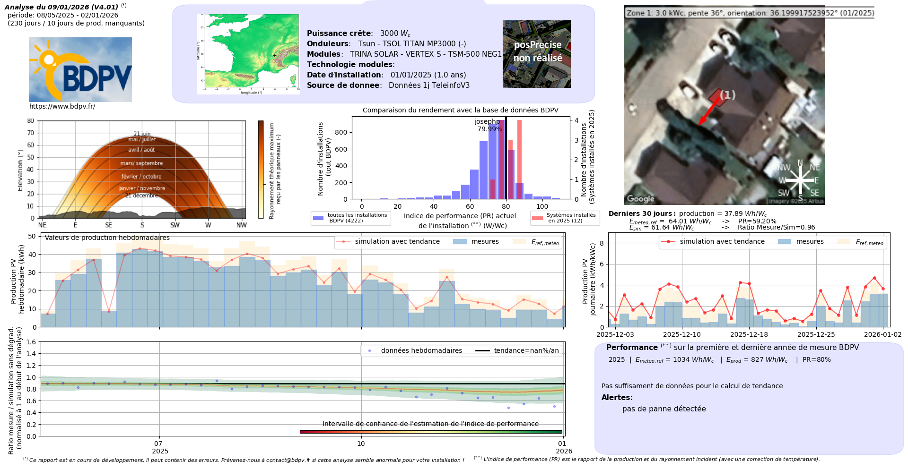Click the 'Puissance crête: 3000 Wc' line

point(359,34)
